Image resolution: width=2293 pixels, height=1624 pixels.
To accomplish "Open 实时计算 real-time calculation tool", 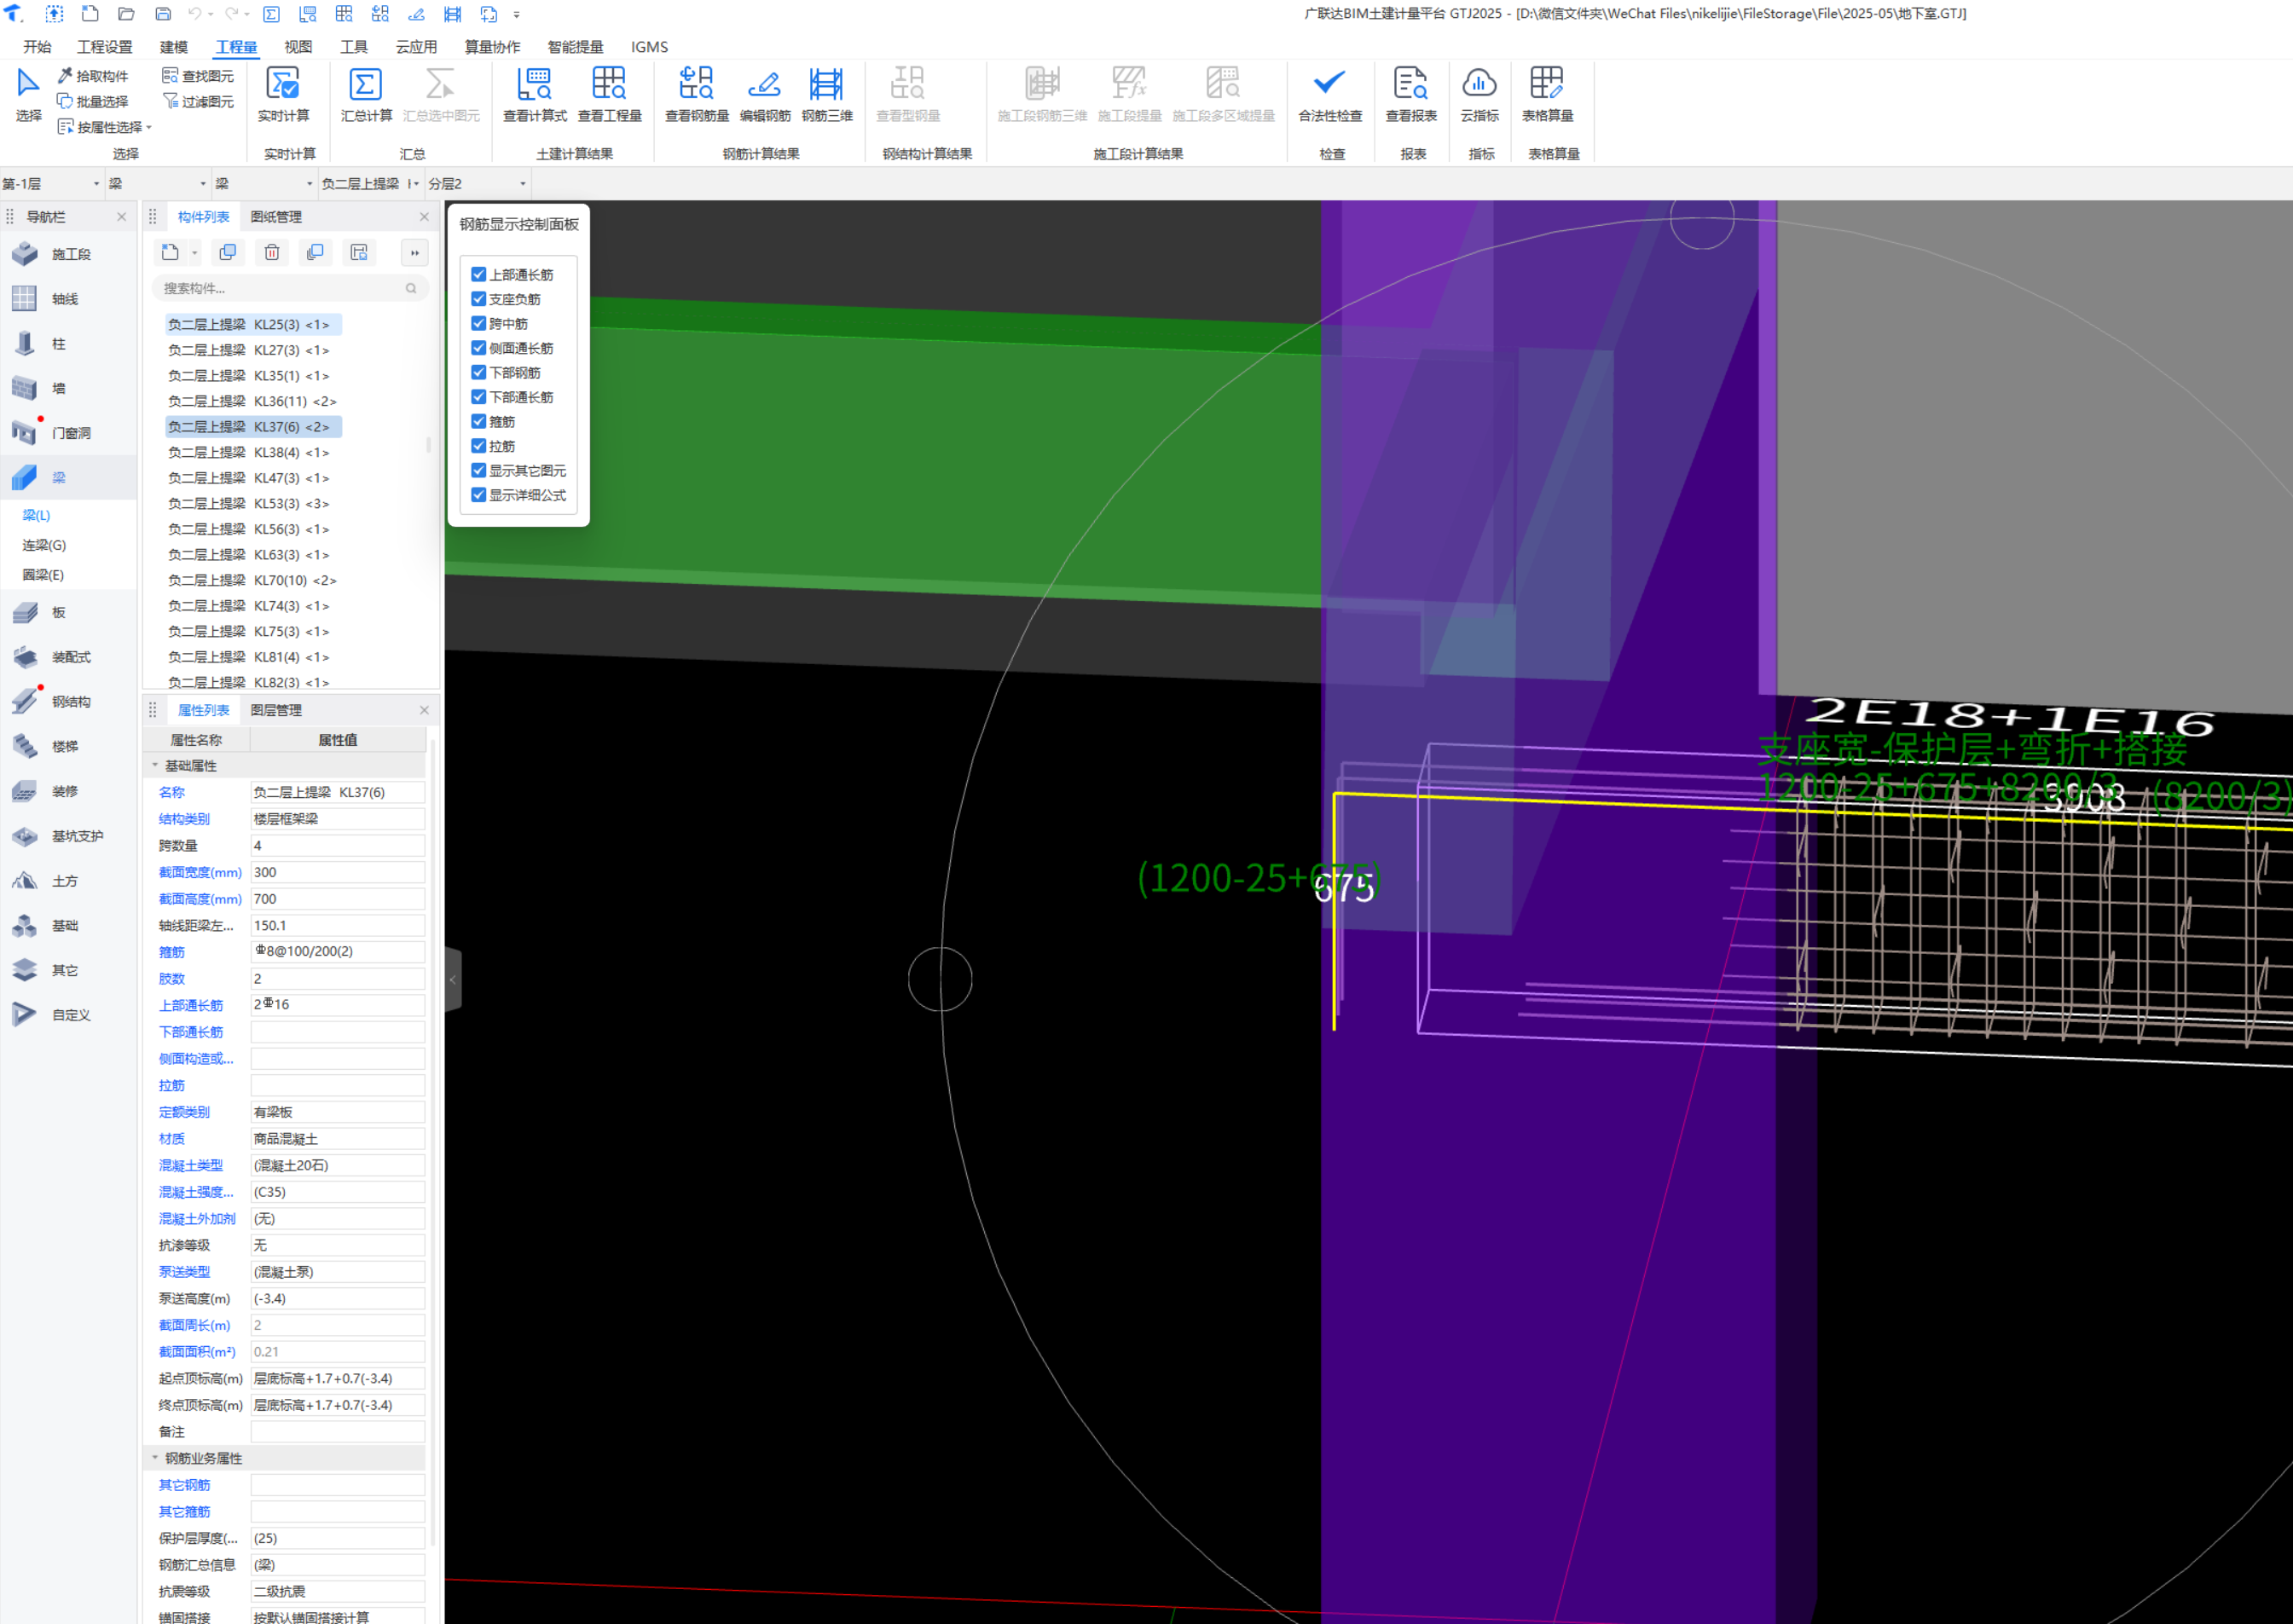I will [283, 94].
